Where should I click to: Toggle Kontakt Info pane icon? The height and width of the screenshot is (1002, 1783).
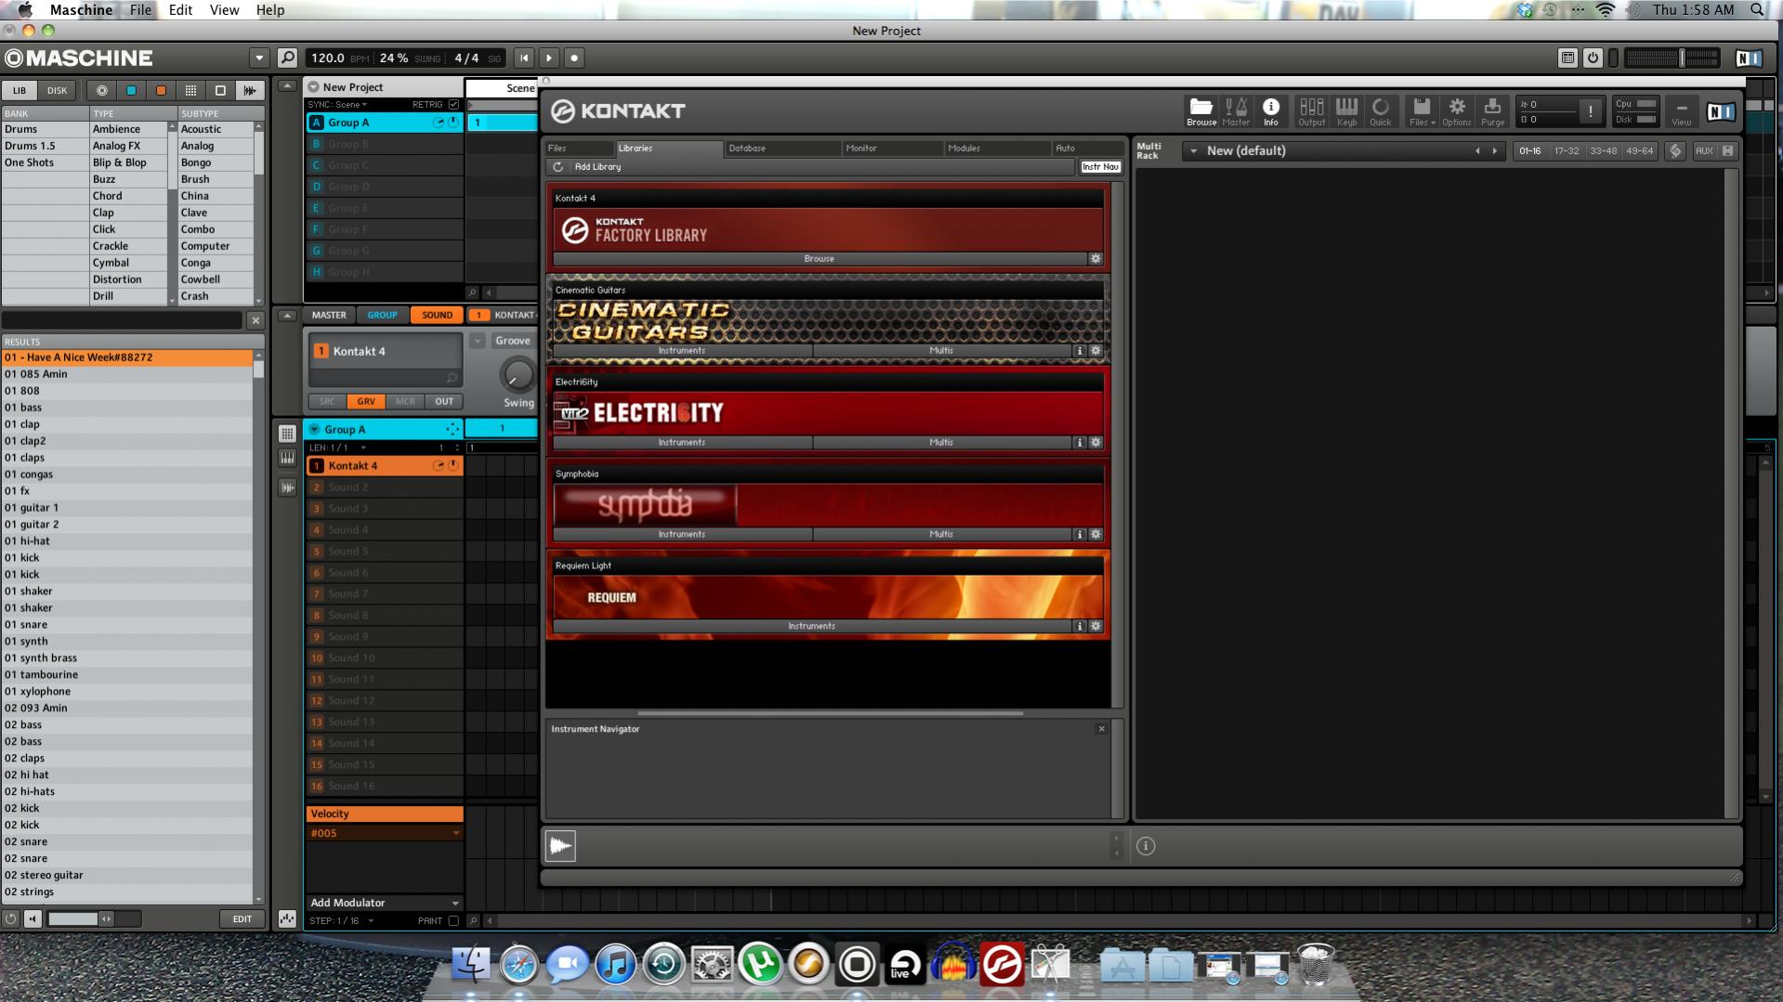pos(1270,111)
